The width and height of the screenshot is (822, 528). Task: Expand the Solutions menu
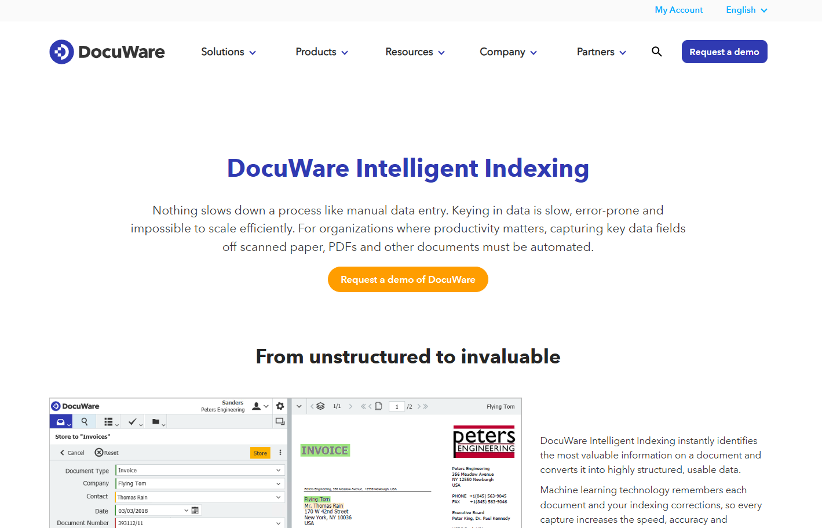pos(228,52)
